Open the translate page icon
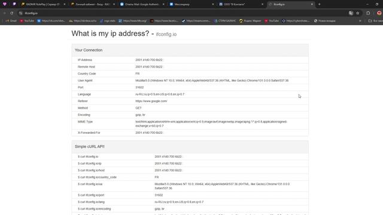Screen dimensions: 383x215 (351, 13)
